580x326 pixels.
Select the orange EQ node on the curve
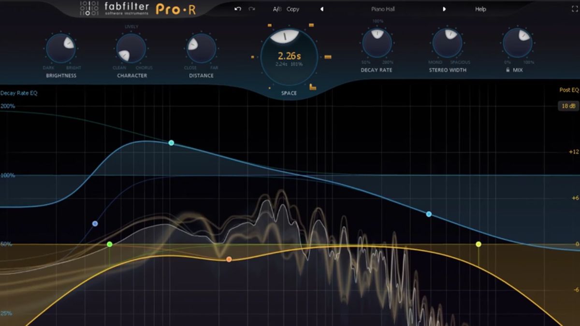pyautogui.click(x=228, y=259)
